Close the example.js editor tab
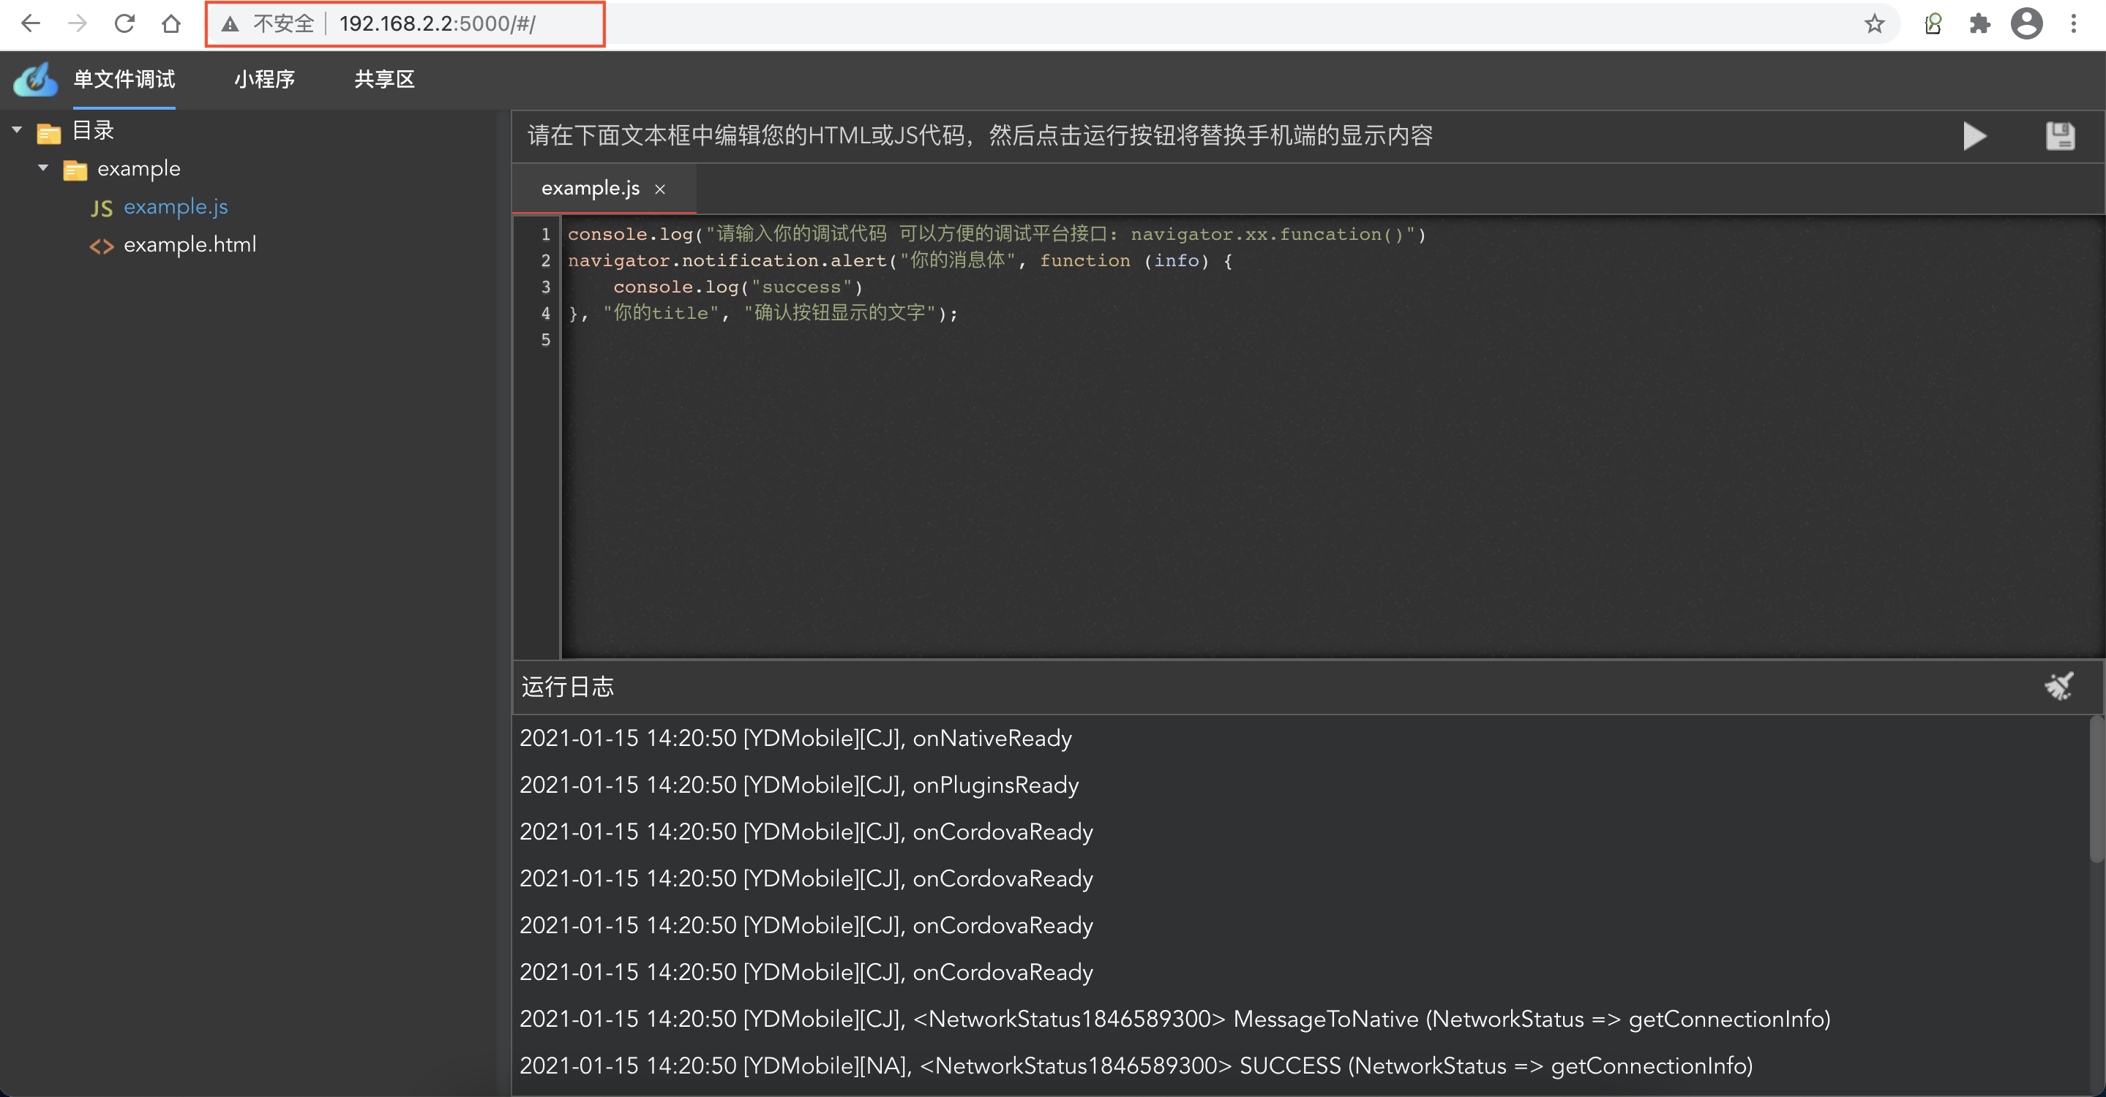This screenshot has width=2106, height=1097. pos(660,189)
